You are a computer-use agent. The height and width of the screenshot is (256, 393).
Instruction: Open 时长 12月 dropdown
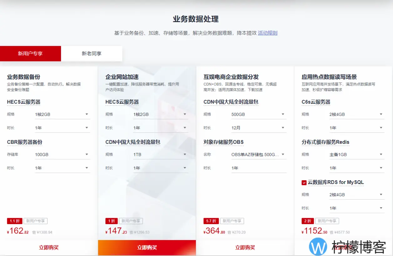[x=258, y=128]
